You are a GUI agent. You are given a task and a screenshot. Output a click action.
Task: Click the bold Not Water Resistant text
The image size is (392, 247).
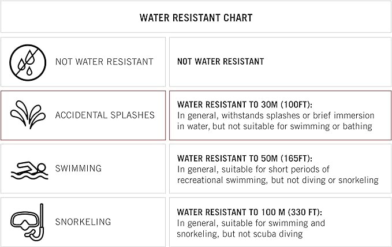221,62
